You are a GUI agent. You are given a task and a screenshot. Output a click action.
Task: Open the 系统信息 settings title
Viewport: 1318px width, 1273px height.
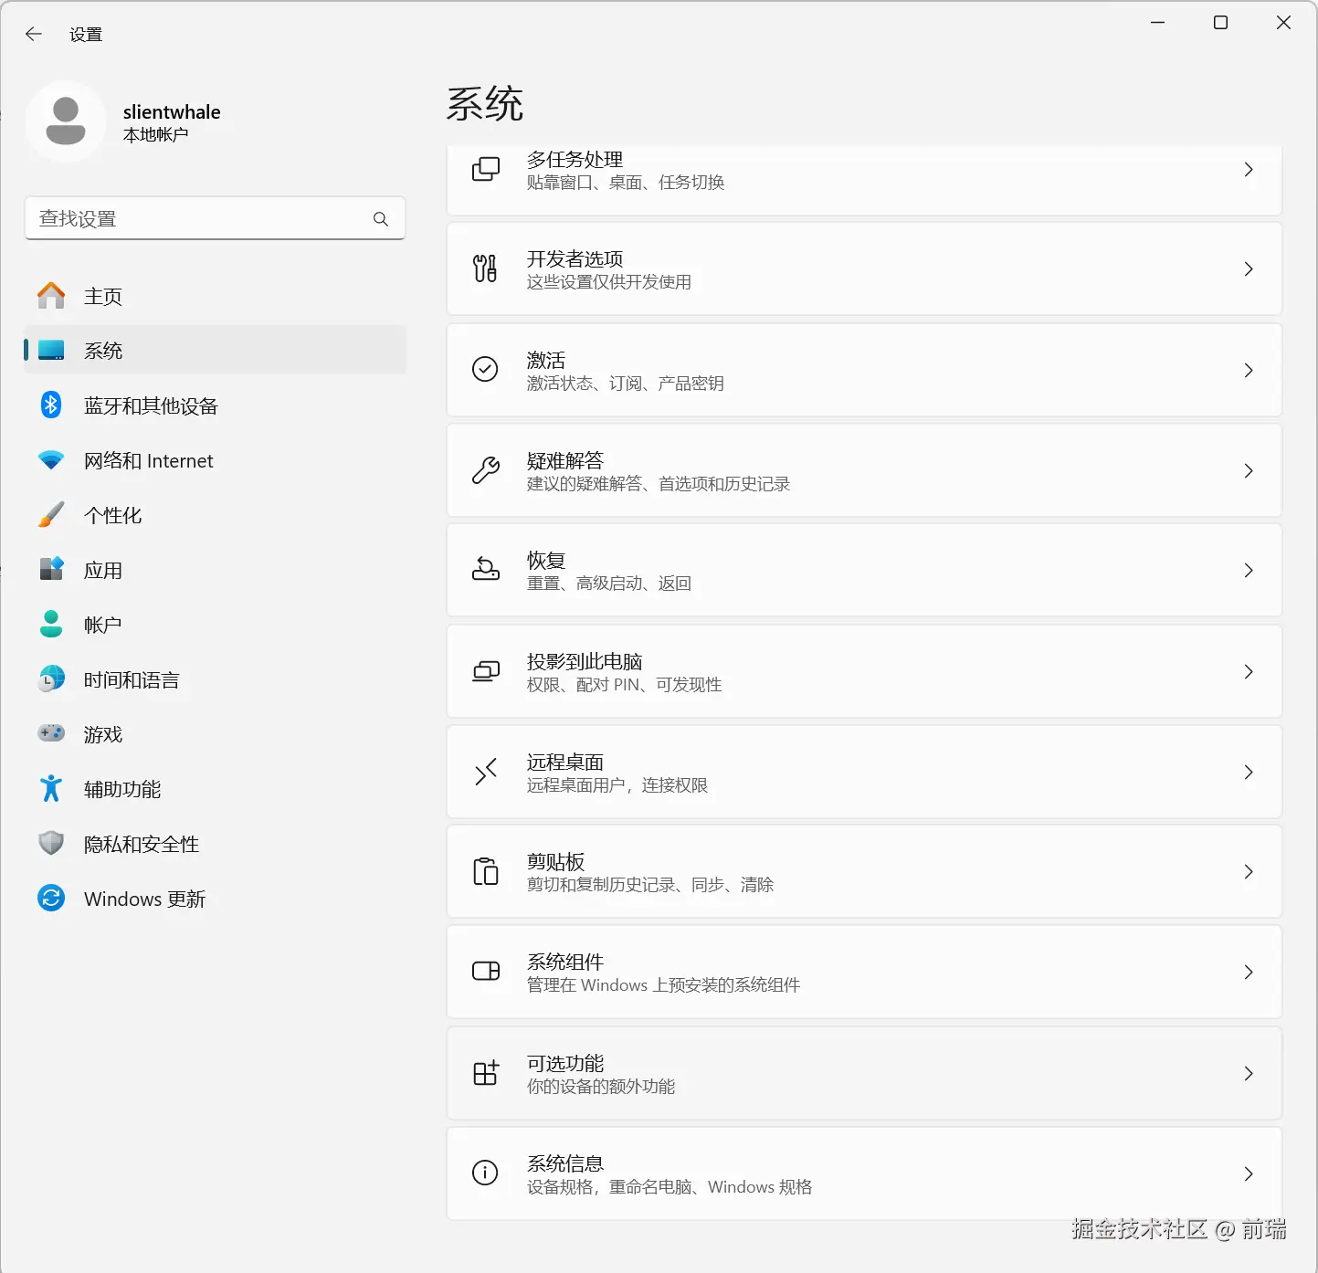(565, 1163)
